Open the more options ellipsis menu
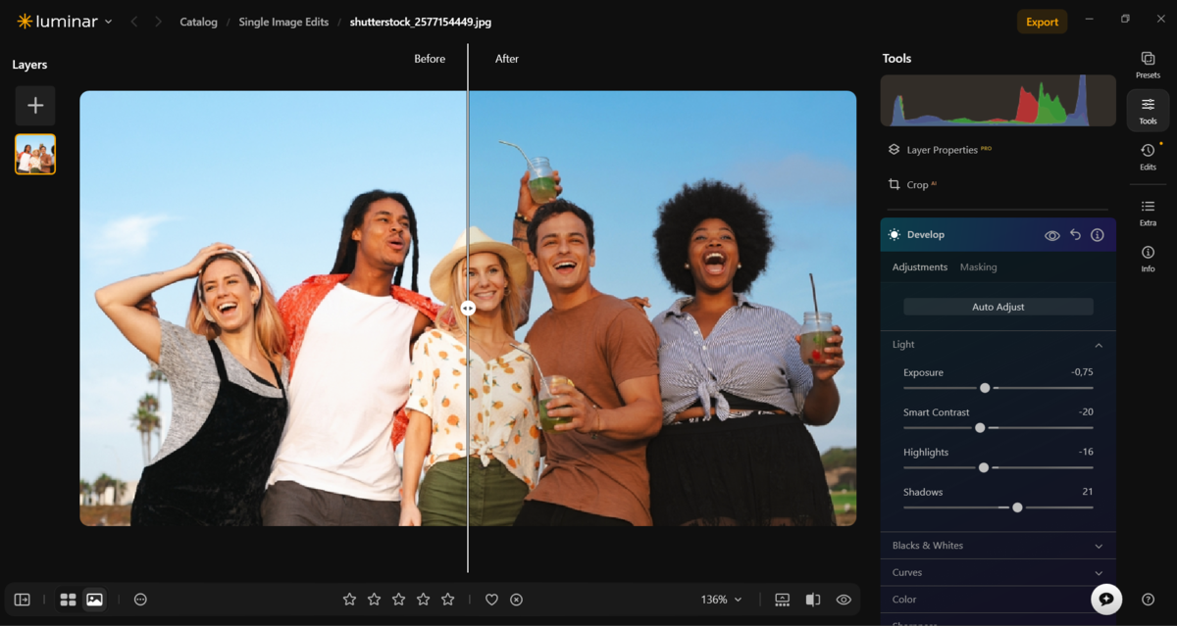 point(140,600)
